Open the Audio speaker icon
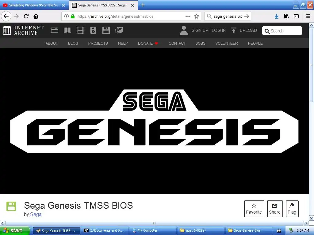Image resolution: width=314 pixels, height=235 pixels. 93,30
